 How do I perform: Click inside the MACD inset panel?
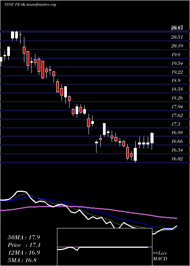(104, 247)
